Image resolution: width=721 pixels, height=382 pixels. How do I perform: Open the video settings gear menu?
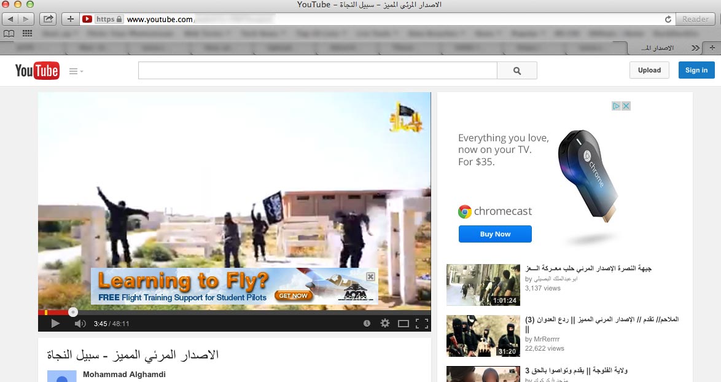tap(385, 323)
